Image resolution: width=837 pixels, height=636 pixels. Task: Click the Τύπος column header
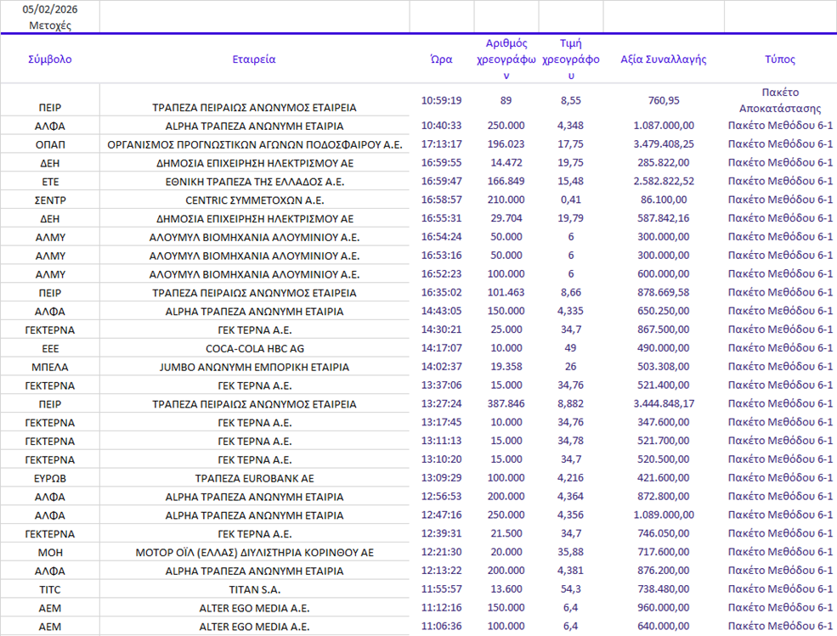[780, 59]
